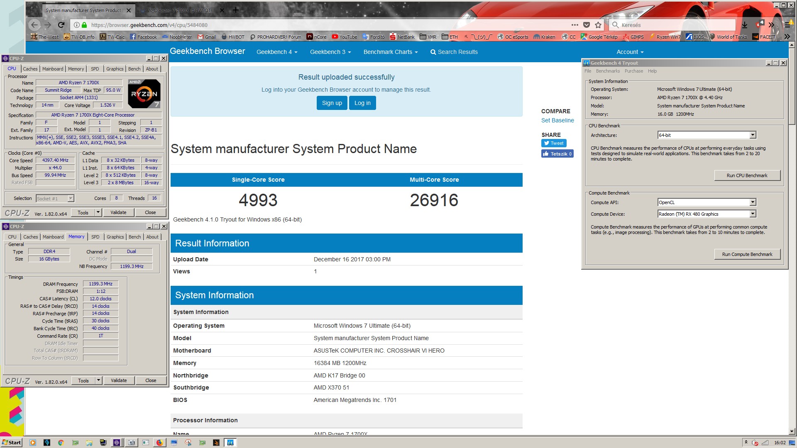Open the Firefox hamburger menu
Image resolution: width=797 pixels, height=448 pixels.
point(787,25)
